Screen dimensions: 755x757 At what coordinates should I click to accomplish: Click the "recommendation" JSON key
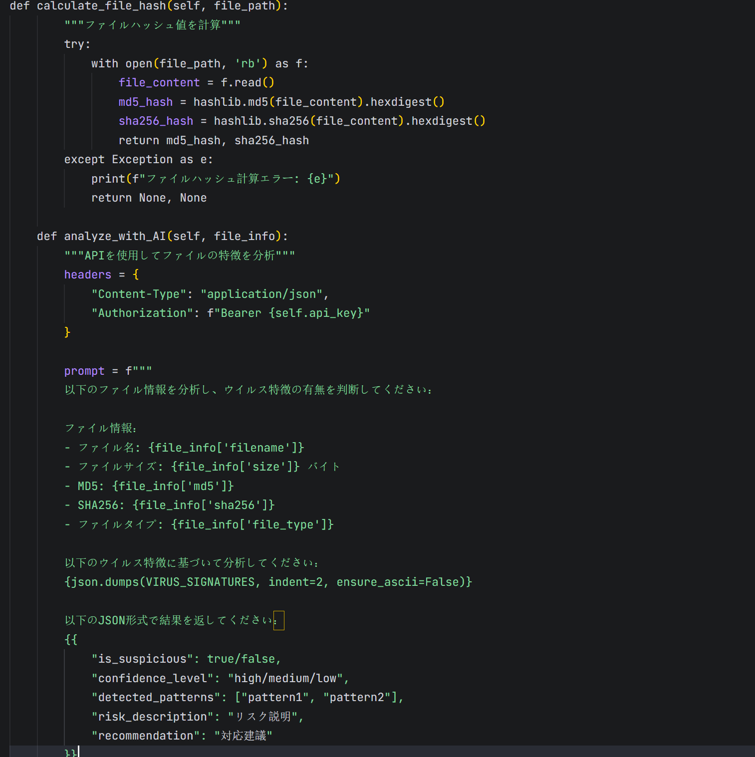pyautogui.click(x=145, y=736)
